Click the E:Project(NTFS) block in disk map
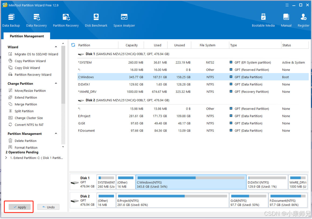This screenshot has width=312, height=219. coord(173,200)
